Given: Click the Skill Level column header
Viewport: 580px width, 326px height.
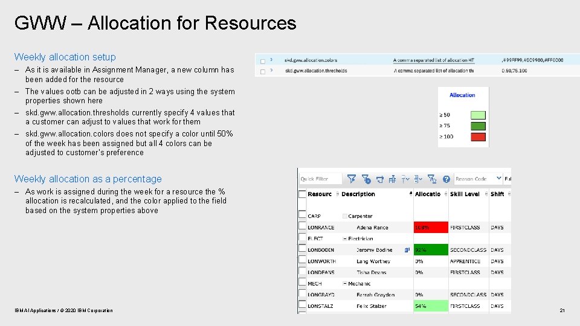Looking at the screenshot, I should tap(465, 194).
